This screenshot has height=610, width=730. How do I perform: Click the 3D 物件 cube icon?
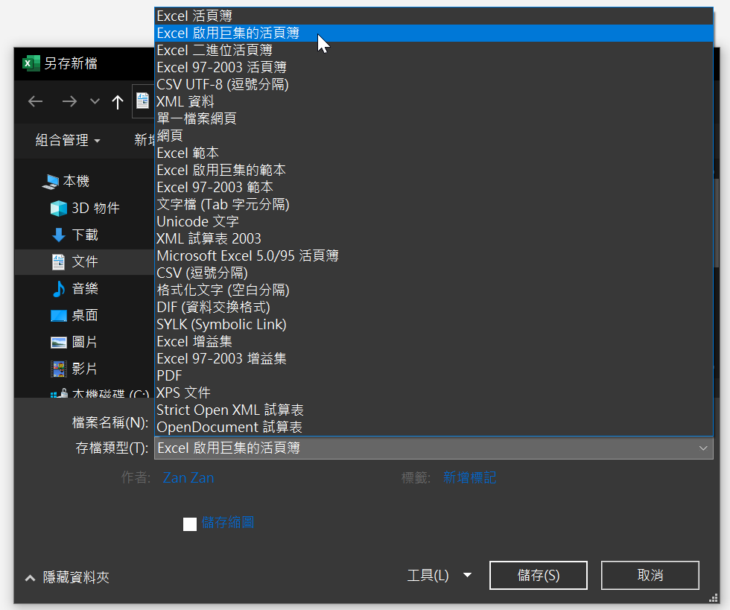pyautogui.click(x=59, y=208)
